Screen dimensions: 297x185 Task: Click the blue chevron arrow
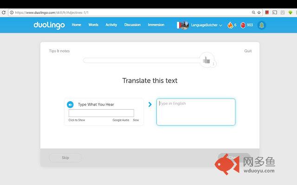[150, 105]
